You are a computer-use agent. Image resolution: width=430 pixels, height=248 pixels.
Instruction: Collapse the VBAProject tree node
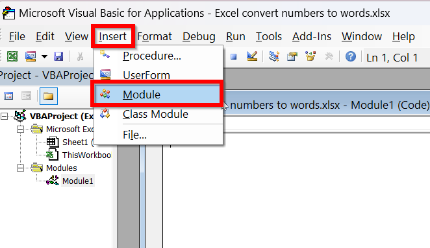click(4, 117)
